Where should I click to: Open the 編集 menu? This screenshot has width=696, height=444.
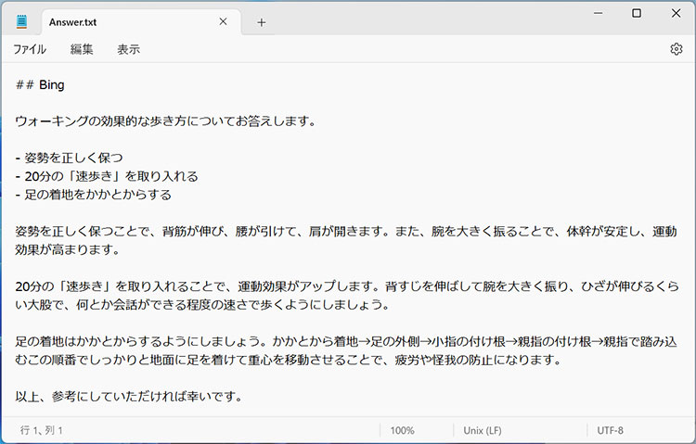pyautogui.click(x=82, y=49)
